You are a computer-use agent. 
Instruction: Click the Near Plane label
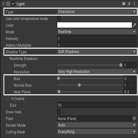pos(22,92)
